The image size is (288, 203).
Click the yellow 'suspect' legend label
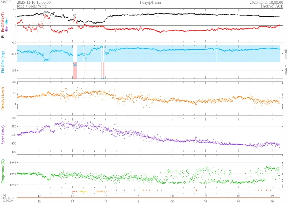click(x=83, y=191)
